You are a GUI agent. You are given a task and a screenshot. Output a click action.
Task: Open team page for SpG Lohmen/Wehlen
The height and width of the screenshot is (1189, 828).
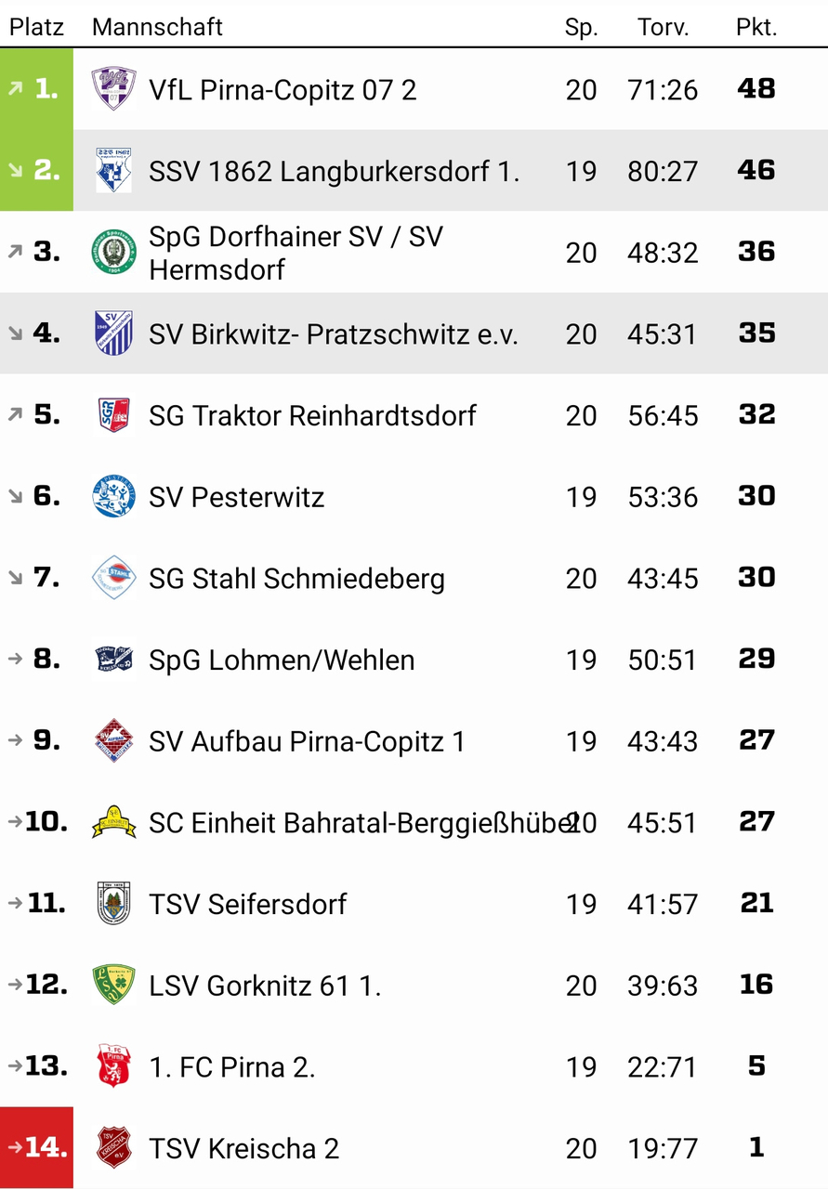(x=282, y=660)
